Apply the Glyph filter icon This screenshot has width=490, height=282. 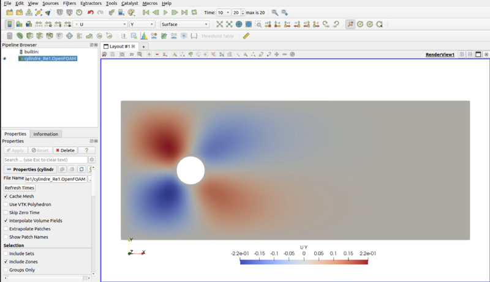click(x=69, y=36)
